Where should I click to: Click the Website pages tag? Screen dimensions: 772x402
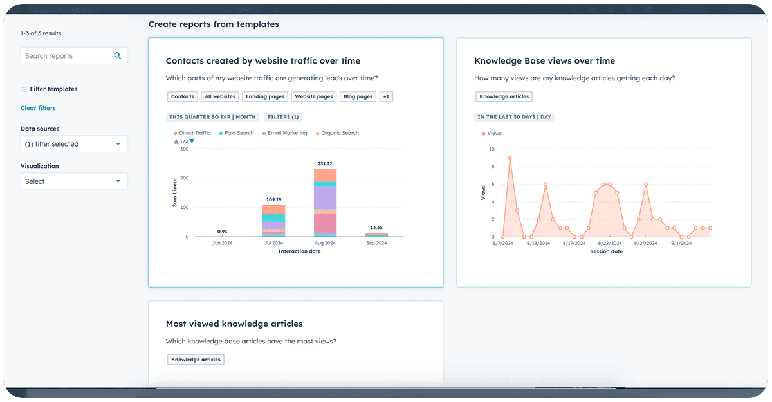tap(314, 96)
